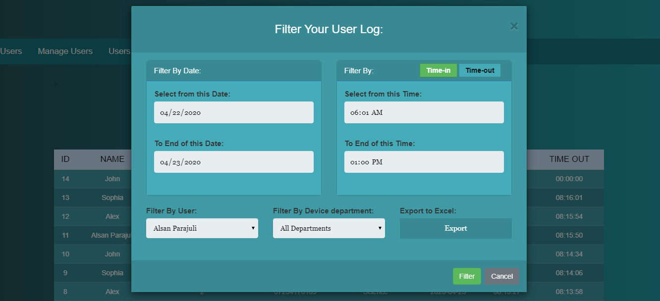Edit the start date field 04/22/2020
Screen dimensions: 660x301
pos(233,112)
